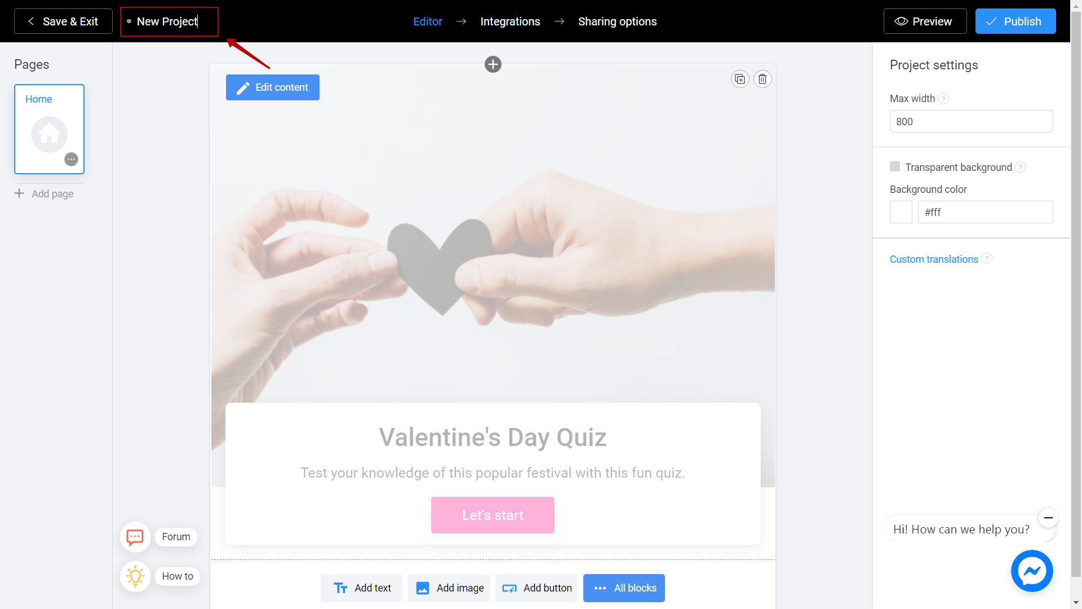Click the Publish button

[x=1015, y=21]
